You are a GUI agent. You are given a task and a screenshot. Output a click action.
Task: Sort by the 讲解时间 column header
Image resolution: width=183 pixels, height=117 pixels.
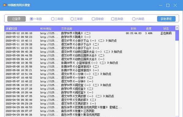tap(11, 29)
